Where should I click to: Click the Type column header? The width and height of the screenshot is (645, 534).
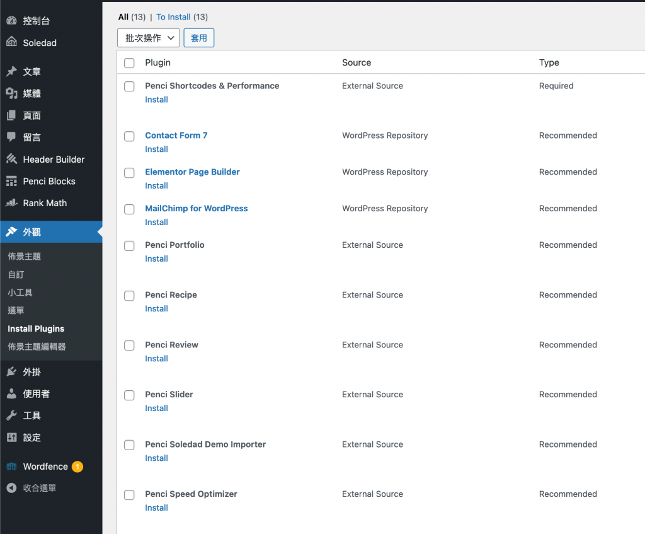pos(549,62)
